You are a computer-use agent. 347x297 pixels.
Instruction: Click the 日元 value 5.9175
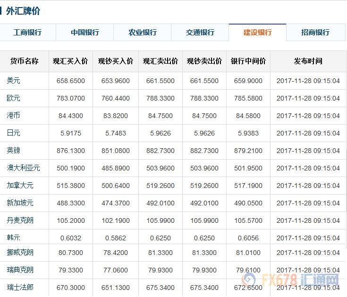coord(71,133)
